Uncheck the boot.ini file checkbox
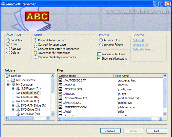 click(x=60, y=85)
